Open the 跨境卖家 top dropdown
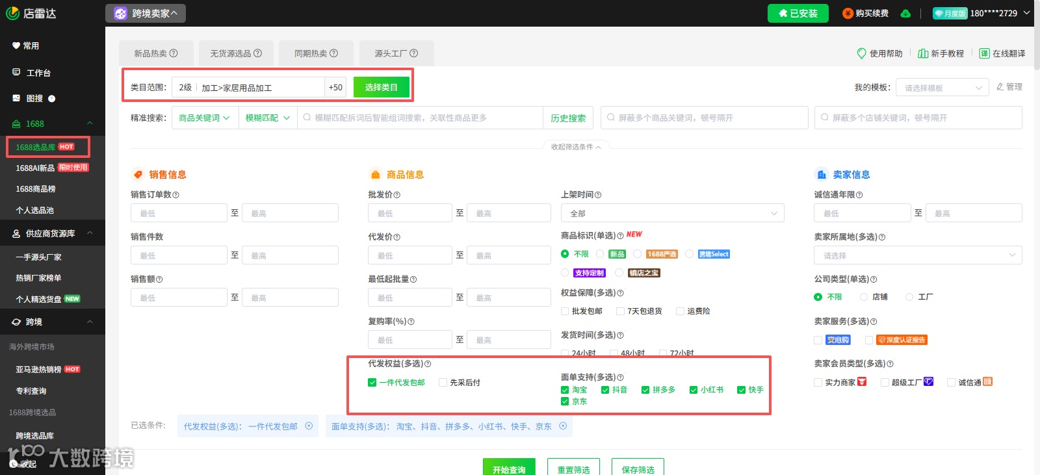Image resolution: width=1040 pixels, height=475 pixels. 146,13
